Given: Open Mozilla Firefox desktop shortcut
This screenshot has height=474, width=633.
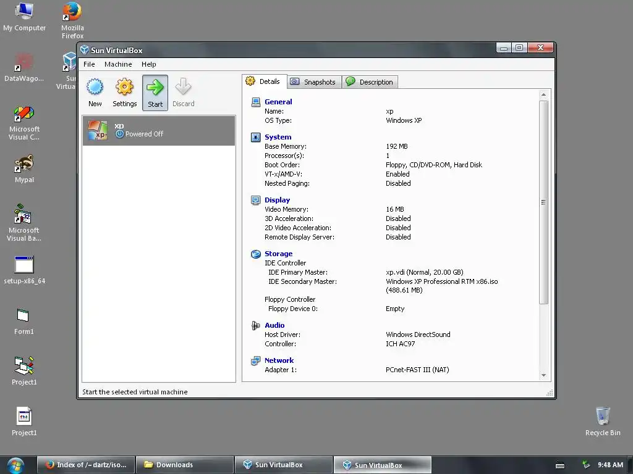Looking at the screenshot, I should point(72,20).
